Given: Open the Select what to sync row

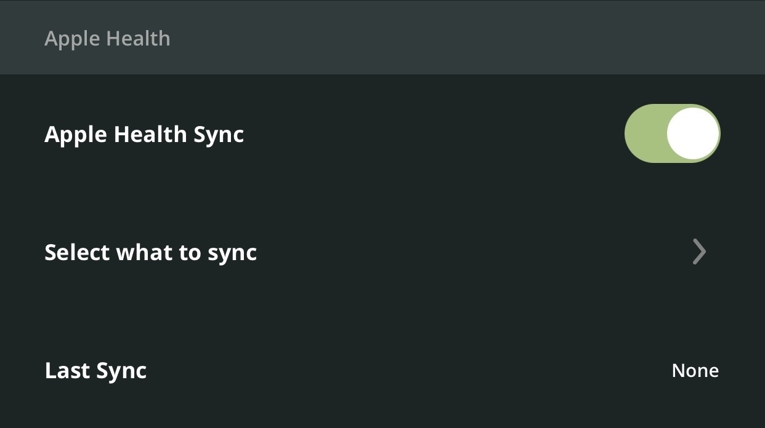Looking at the screenshot, I should (382, 252).
